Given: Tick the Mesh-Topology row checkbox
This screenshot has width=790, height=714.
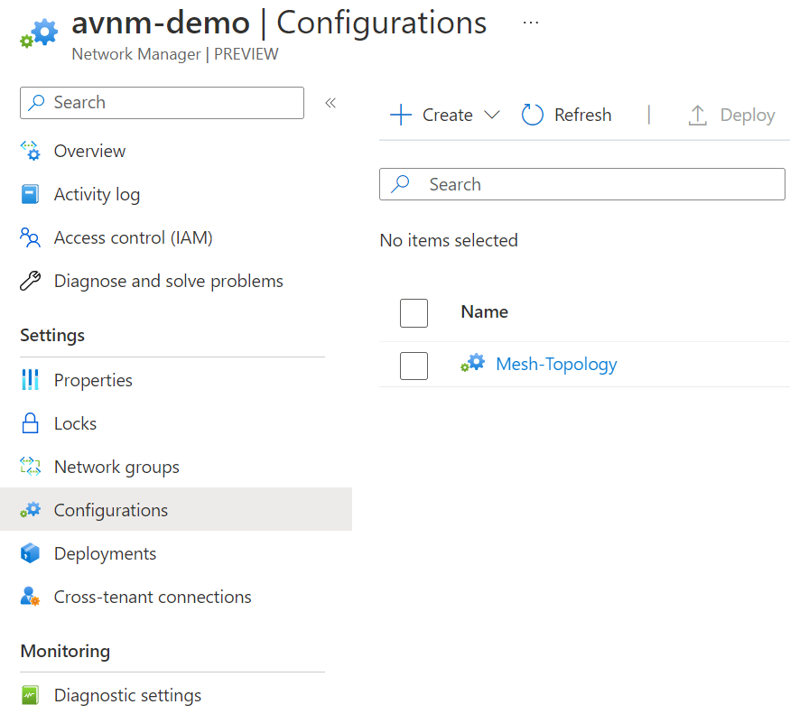Looking at the screenshot, I should tap(414, 366).
